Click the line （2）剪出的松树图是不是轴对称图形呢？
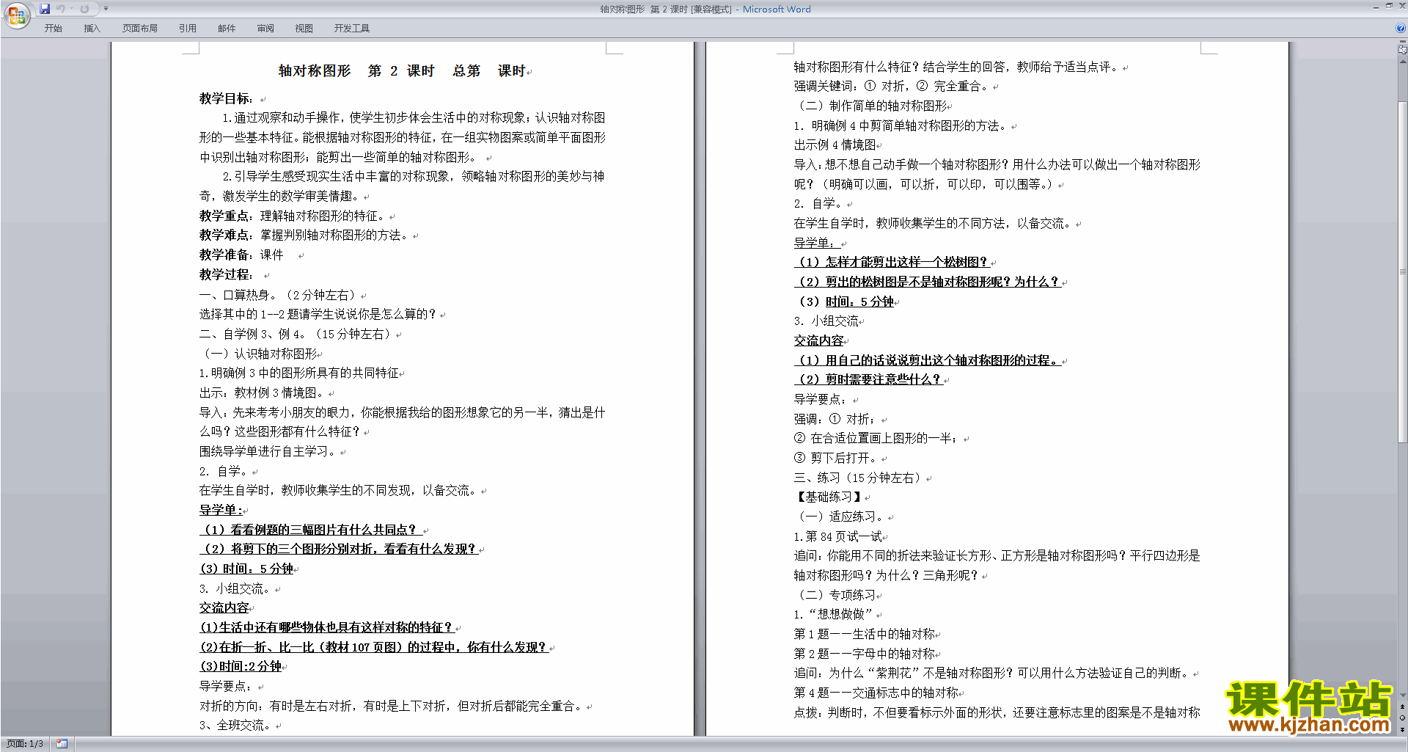1408x752 pixels. (928, 282)
